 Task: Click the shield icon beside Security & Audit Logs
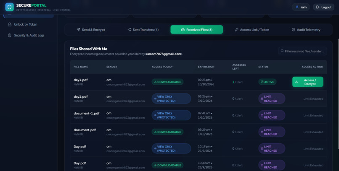[10, 35]
